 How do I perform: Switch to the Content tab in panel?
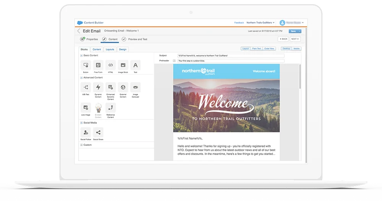97,49
